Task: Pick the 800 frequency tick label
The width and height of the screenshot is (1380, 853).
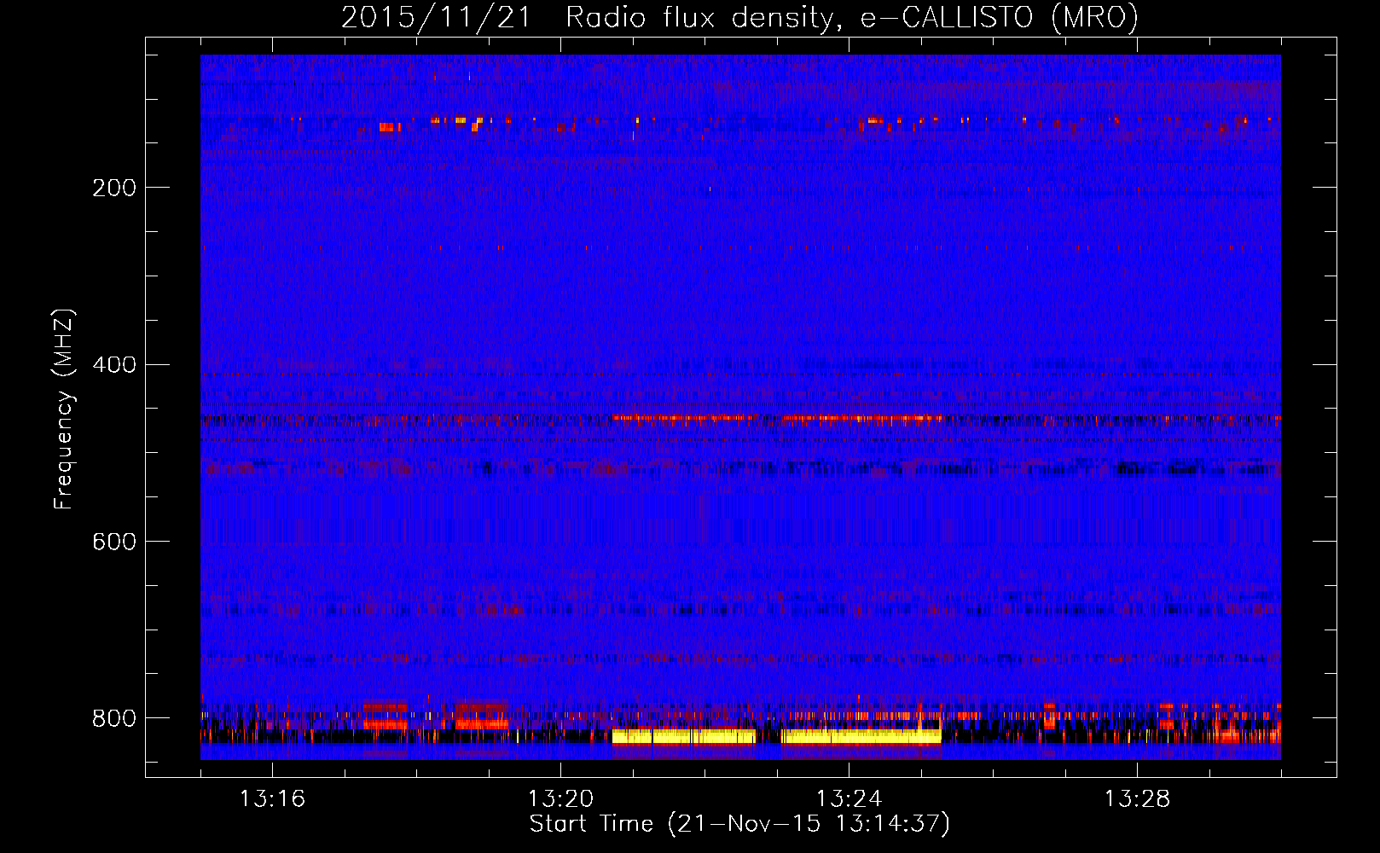Action: 113,718
